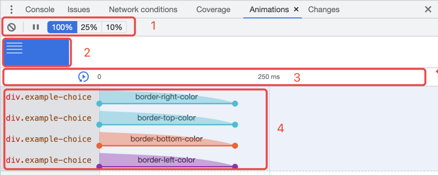Select the blue animation group thumbnail
Viewport: 438px width, 175px height.
pyautogui.click(x=37, y=52)
